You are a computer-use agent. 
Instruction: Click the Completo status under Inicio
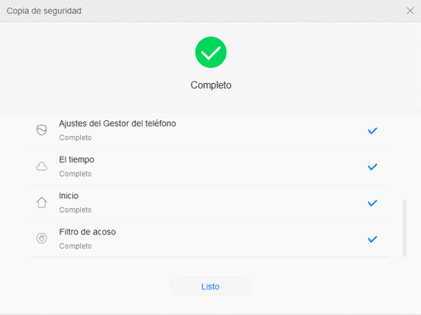75,210
